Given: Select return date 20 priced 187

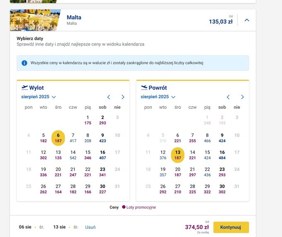Looking at the screenshot, I should pyautogui.click(x=177, y=172).
